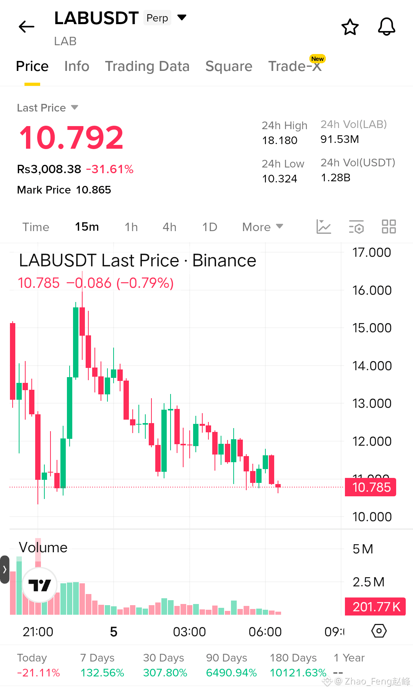Tap the 5M volume axis label
Image resolution: width=413 pixels, height=691 pixels.
[363, 549]
